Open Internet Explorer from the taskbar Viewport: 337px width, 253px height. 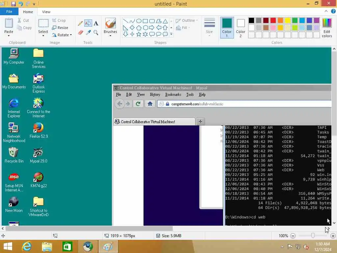tap(27, 246)
